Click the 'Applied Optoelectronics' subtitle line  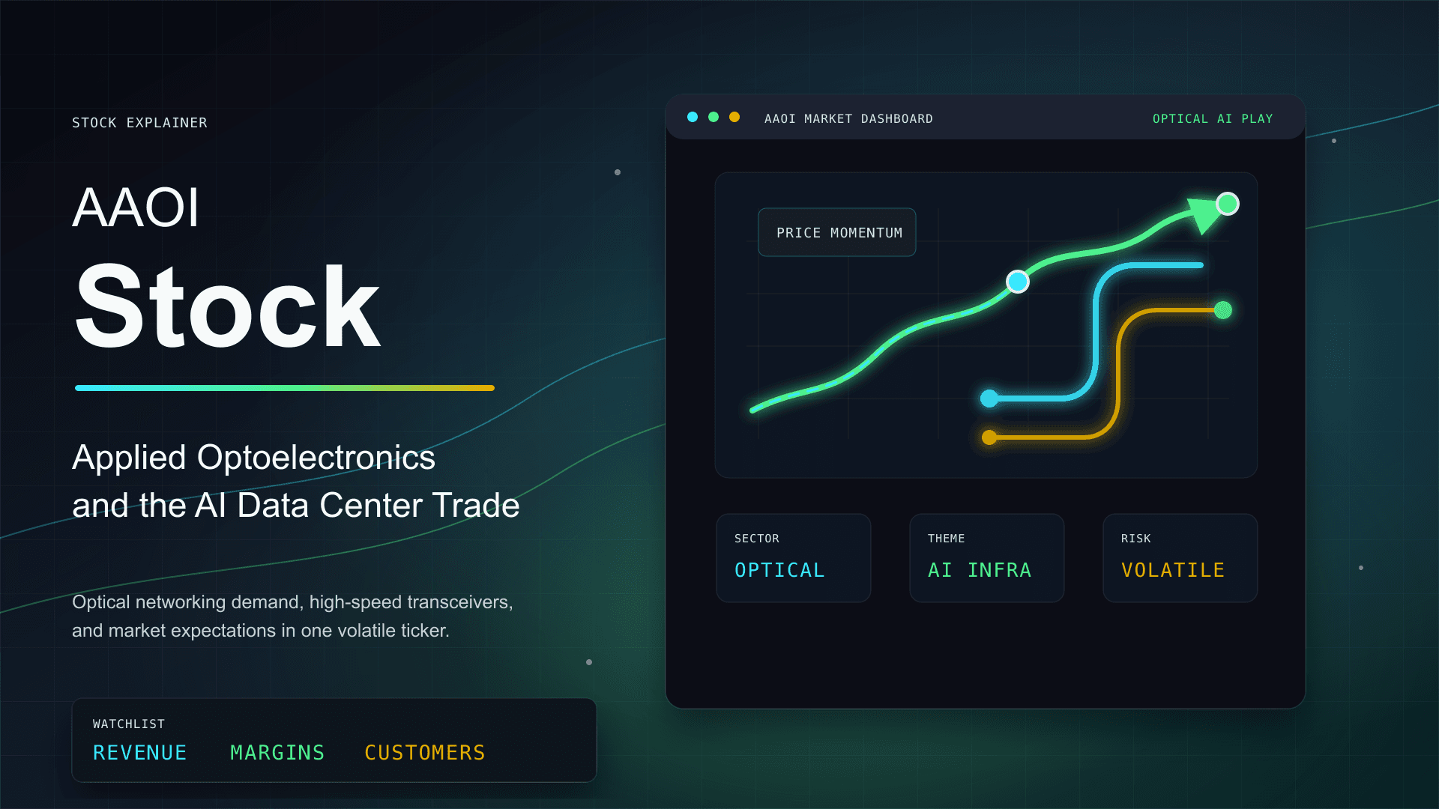[x=253, y=457]
